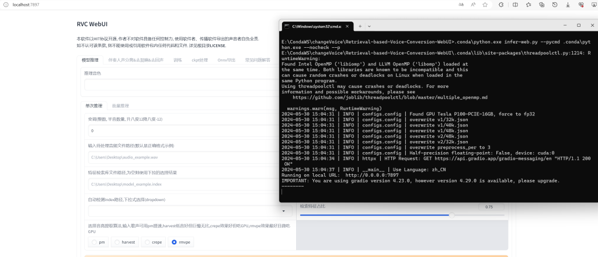This screenshot has height=257, width=598.
Task: Click the 推理音色 label
Action: [x=93, y=73]
